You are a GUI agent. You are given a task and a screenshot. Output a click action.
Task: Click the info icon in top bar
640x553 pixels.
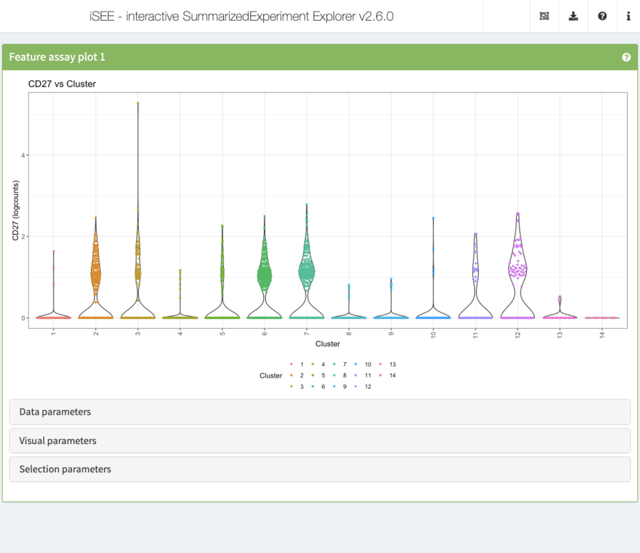(x=628, y=16)
